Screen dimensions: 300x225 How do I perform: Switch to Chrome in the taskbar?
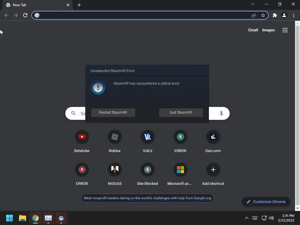35,218
